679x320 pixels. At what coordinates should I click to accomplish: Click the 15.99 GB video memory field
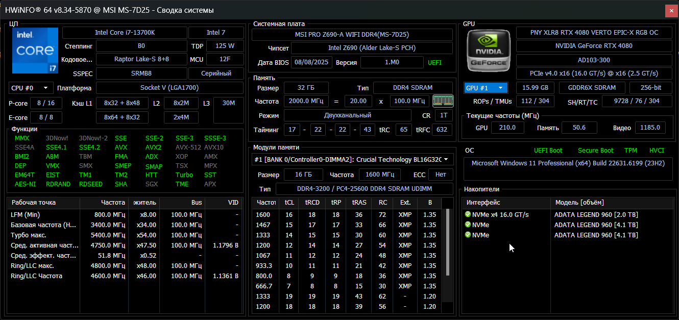tap(536, 88)
